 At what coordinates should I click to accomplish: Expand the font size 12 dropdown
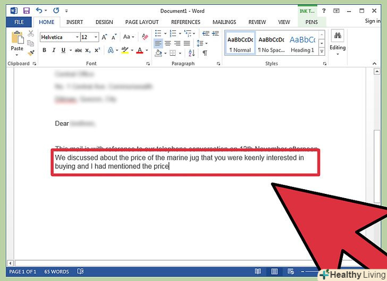(96, 37)
